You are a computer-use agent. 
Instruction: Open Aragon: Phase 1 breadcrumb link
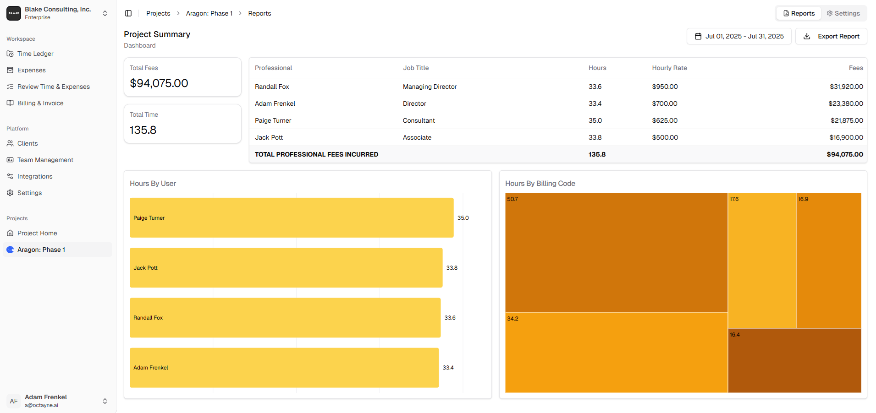(209, 13)
